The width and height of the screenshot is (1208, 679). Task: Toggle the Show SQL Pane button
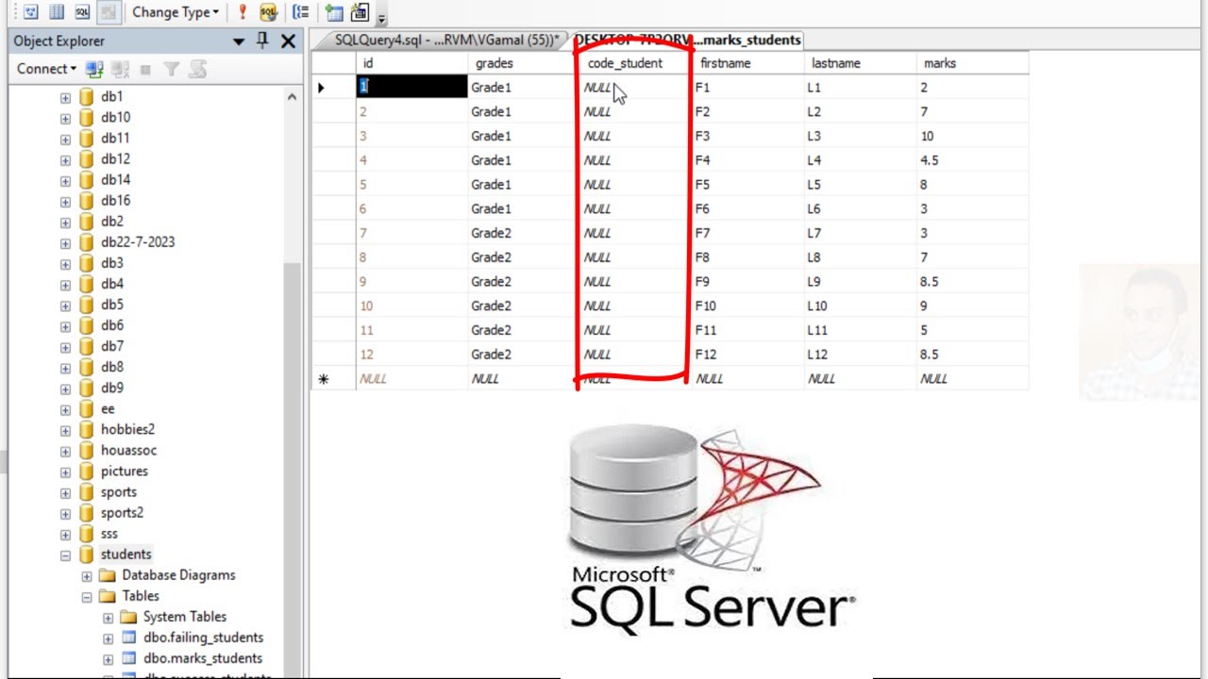coord(82,12)
